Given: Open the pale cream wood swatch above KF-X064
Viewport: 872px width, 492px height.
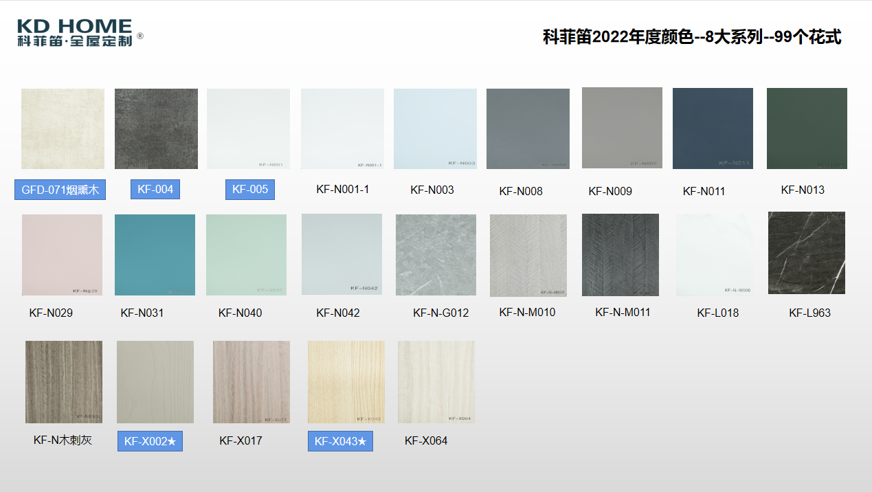Looking at the screenshot, I should pyautogui.click(x=436, y=382).
